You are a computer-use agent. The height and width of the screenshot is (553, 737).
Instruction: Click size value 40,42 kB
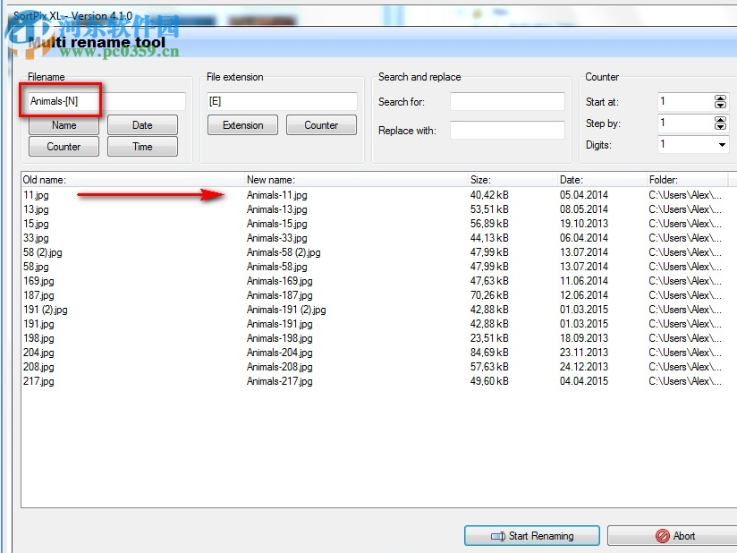coord(489,195)
